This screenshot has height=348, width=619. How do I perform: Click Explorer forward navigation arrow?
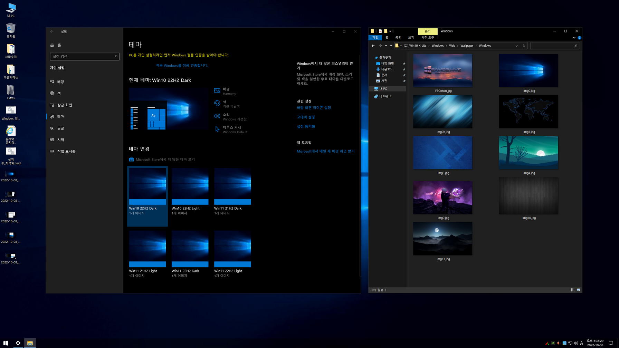(380, 46)
